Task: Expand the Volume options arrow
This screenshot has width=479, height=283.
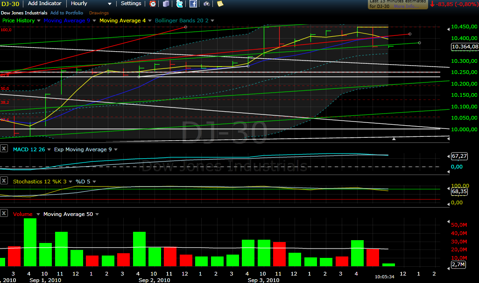Action: pyautogui.click(x=38, y=214)
